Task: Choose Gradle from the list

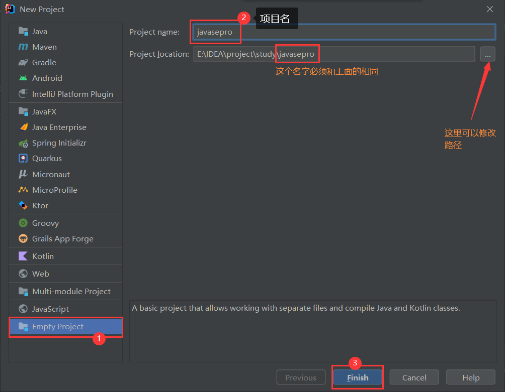Action: 66,62
